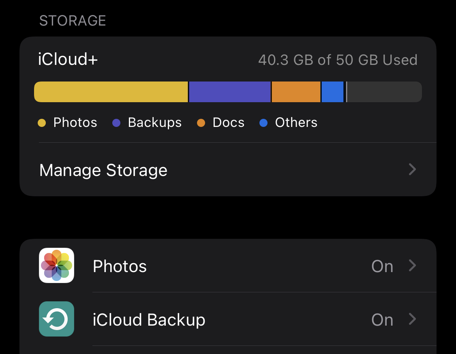Viewport: 456px width, 354px height.
Task: Click the purple Backups legend dot
Action: coord(116,123)
